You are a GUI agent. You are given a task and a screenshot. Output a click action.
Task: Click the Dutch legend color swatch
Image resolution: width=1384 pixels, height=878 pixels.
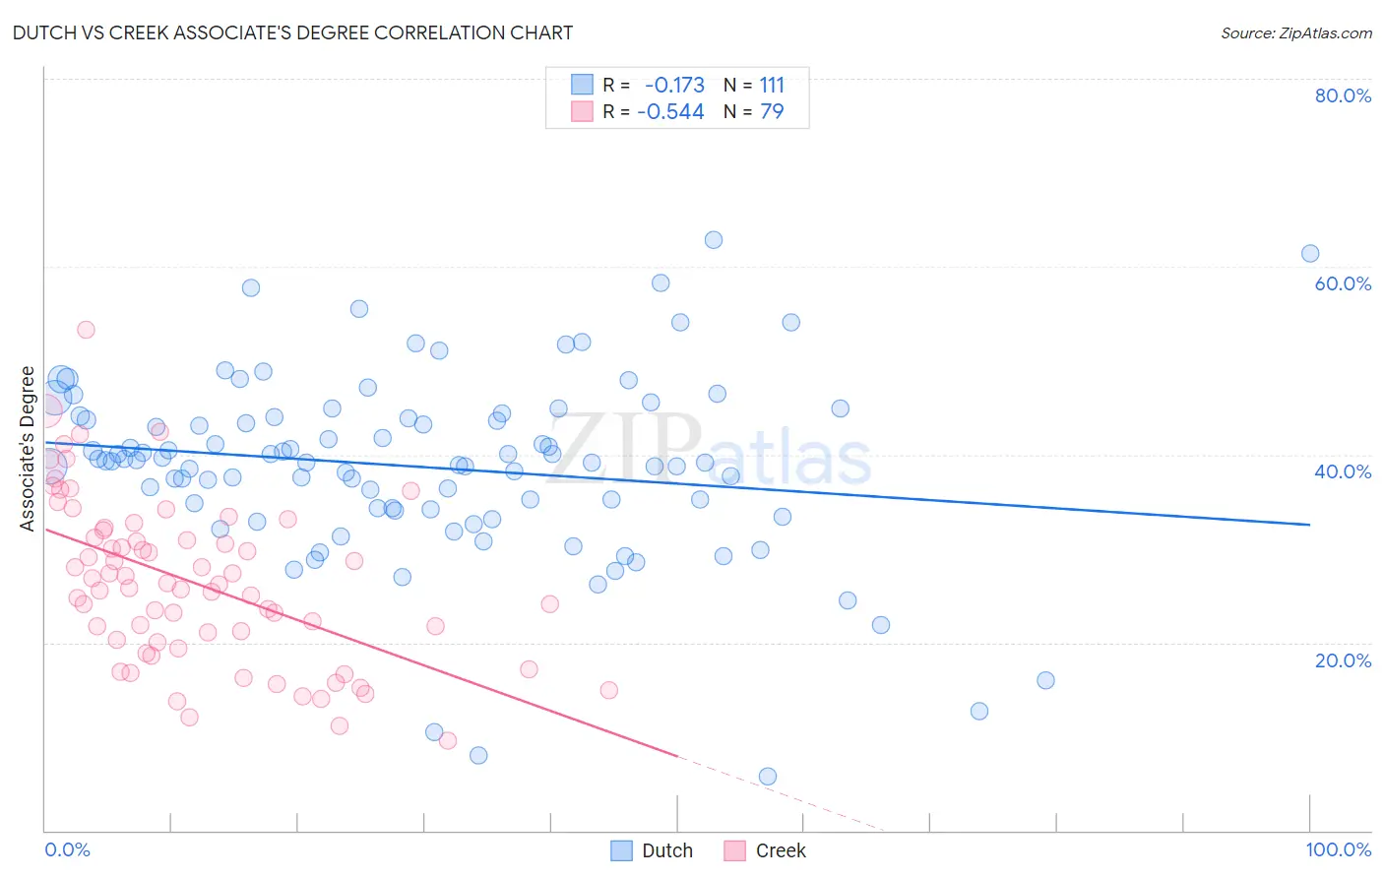click(x=621, y=850)
